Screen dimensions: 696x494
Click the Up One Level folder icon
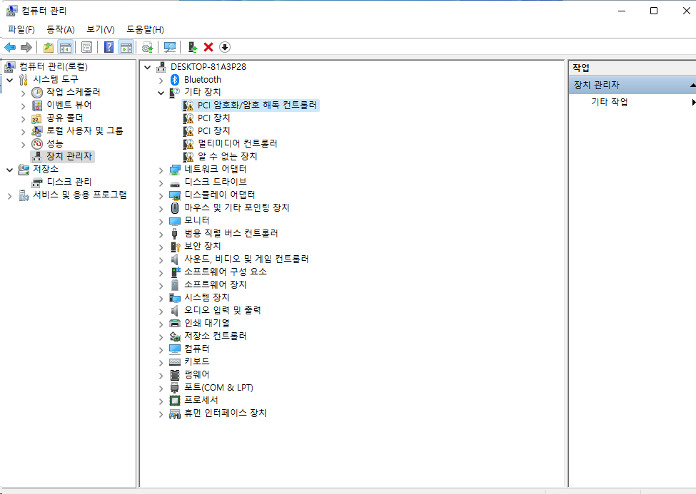[49, 47]
